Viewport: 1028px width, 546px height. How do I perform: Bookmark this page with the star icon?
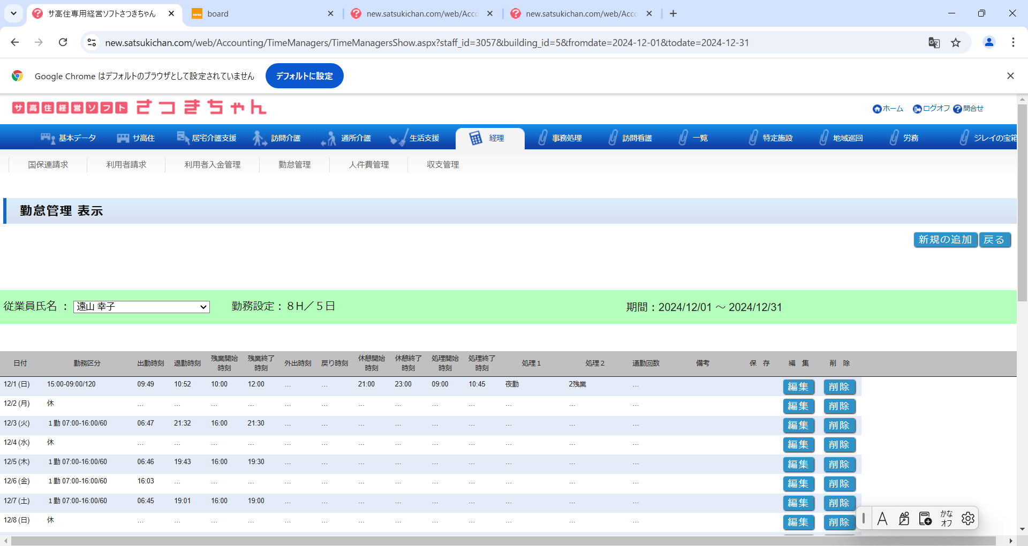[956, 43]
